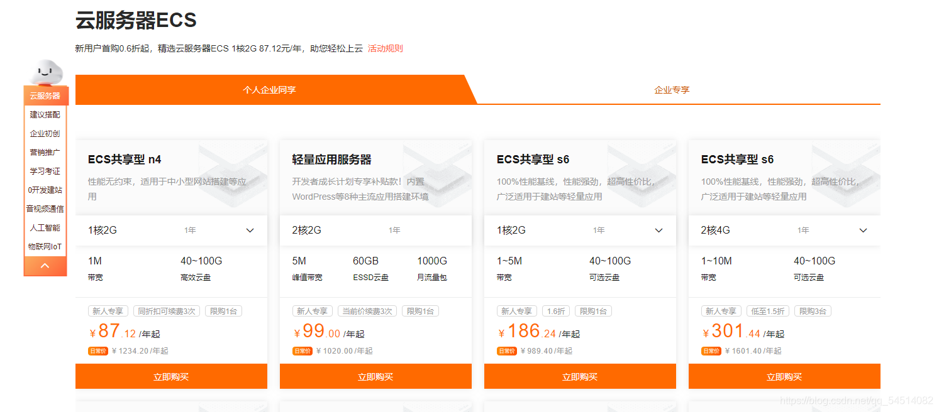Click 立即购买 for the 186.24 s6 plan
Image resolution: width=939 pixels, height=412 pixels.
(580, 377)
